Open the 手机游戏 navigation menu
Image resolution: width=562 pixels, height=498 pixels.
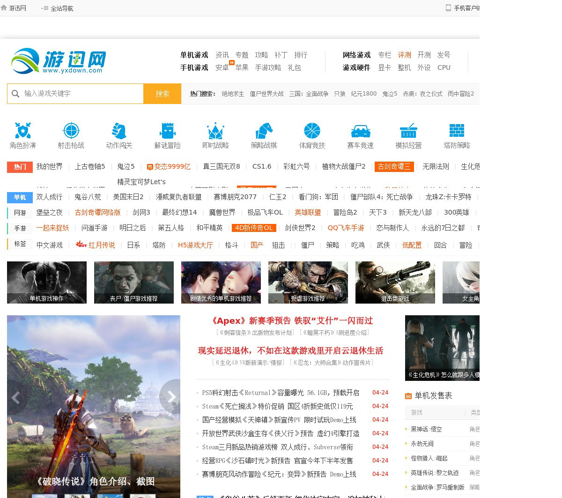pyautogui.click(x=194, y=67)
